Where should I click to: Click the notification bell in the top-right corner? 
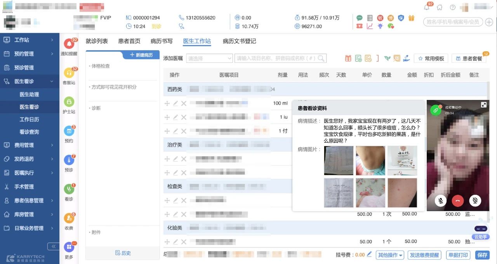pos(426,7)
